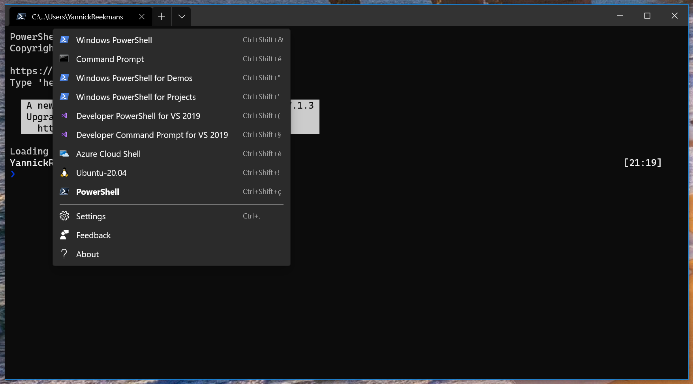Click the Command Prompt profile icon
The image size is (693, 384).
pyautogui.click(x=64, y=59)
